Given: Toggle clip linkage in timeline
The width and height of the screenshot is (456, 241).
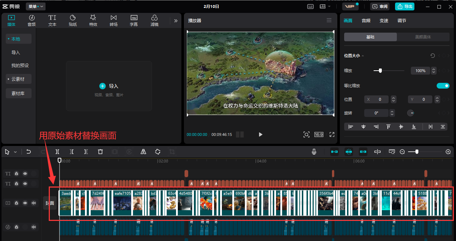Looking at the screenshot, I should [363, 152].
